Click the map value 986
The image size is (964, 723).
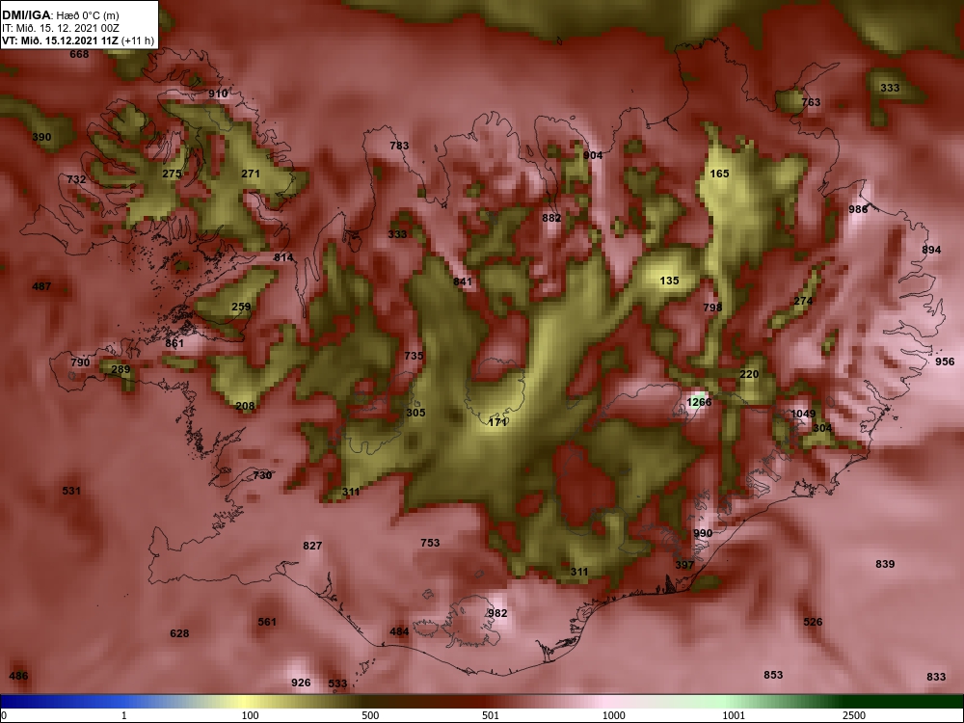(x=858, y=209)
